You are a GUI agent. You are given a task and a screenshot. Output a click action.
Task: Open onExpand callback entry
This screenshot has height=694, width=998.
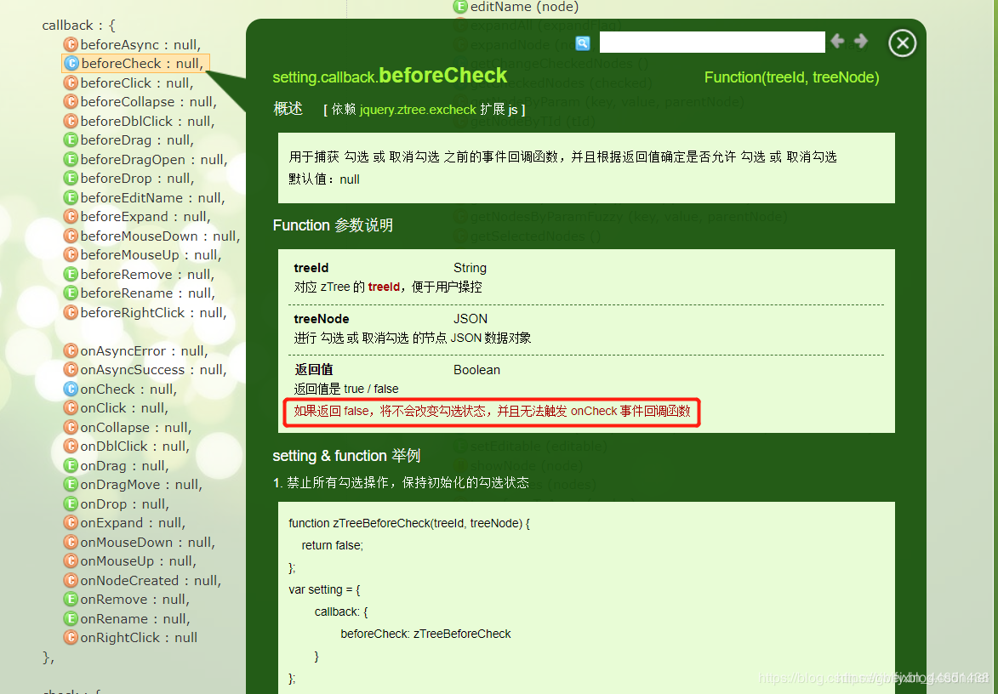click(x=125, y=522)
